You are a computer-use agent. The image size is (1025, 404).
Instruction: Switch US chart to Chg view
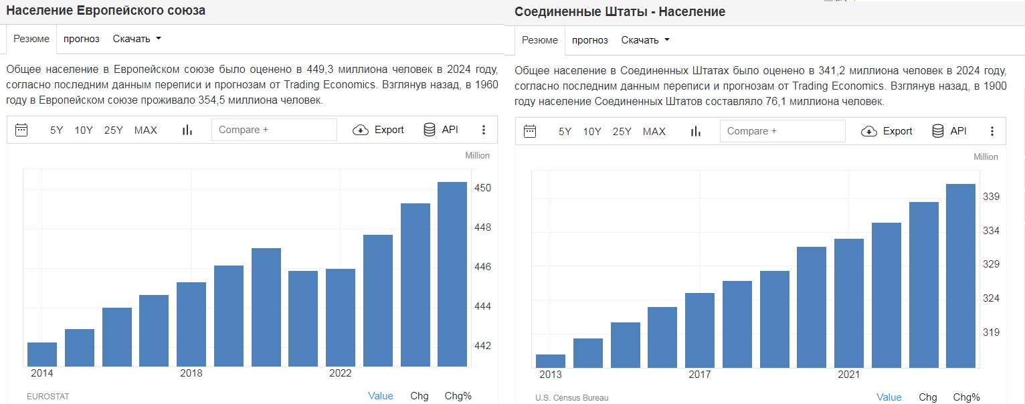(x=928, y=397)
